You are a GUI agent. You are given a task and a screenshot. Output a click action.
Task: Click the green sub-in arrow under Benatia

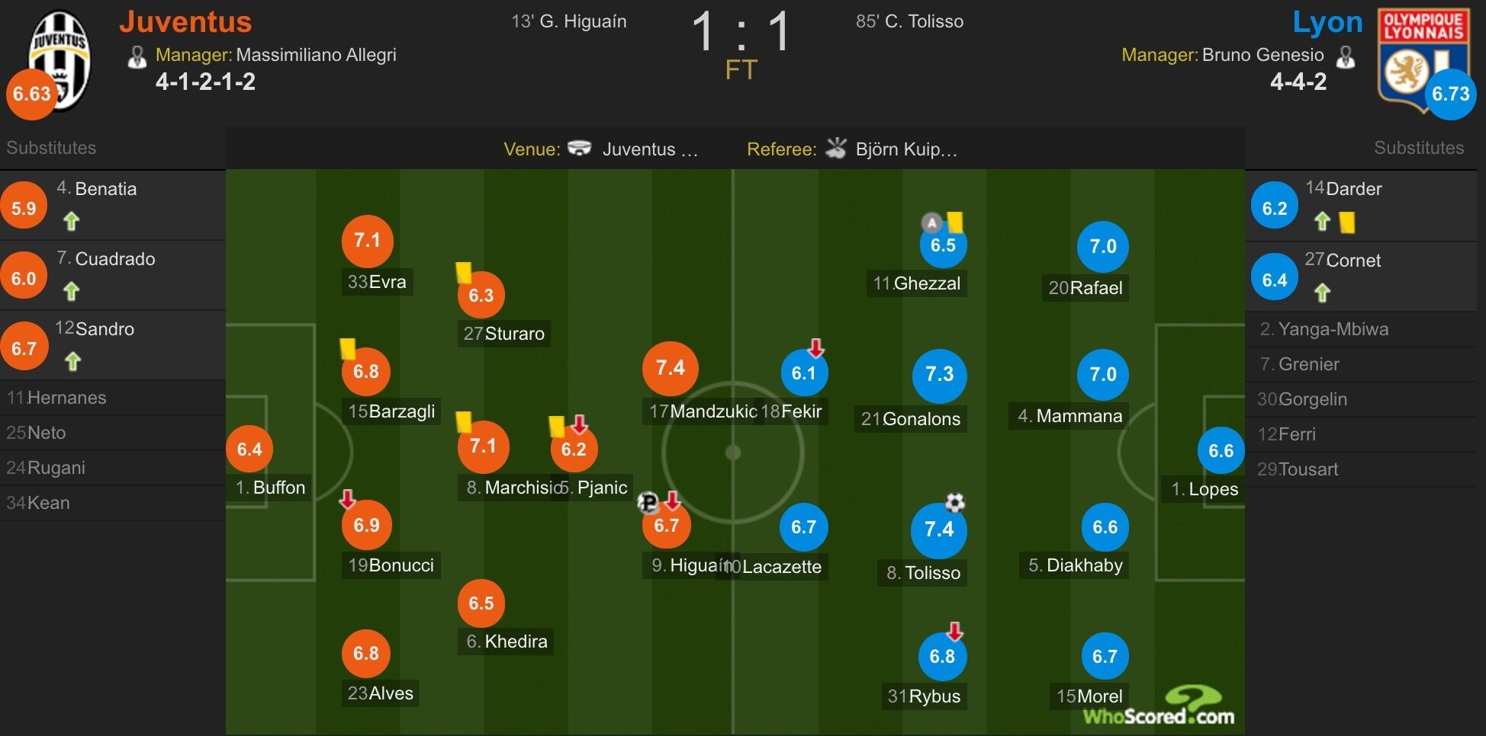click(72, 221)
